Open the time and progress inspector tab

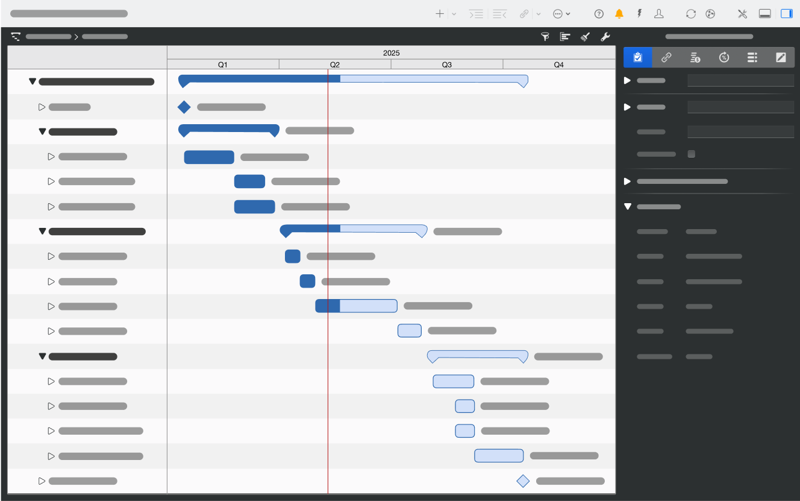click(723, 57)
